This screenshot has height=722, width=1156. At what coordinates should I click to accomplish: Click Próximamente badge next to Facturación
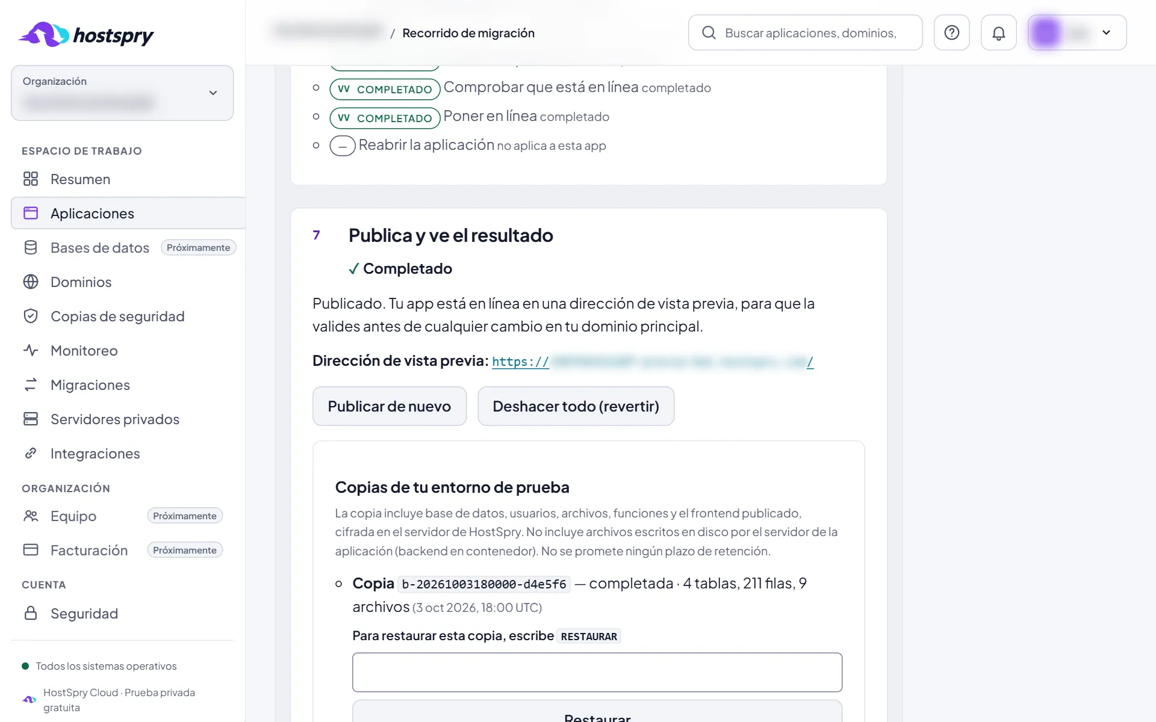tap(185, 550)
